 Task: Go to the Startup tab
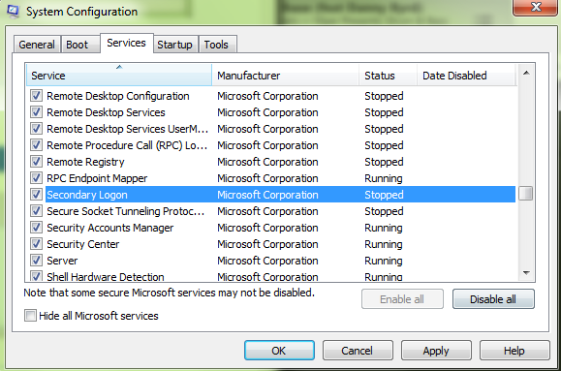(175, 45)
